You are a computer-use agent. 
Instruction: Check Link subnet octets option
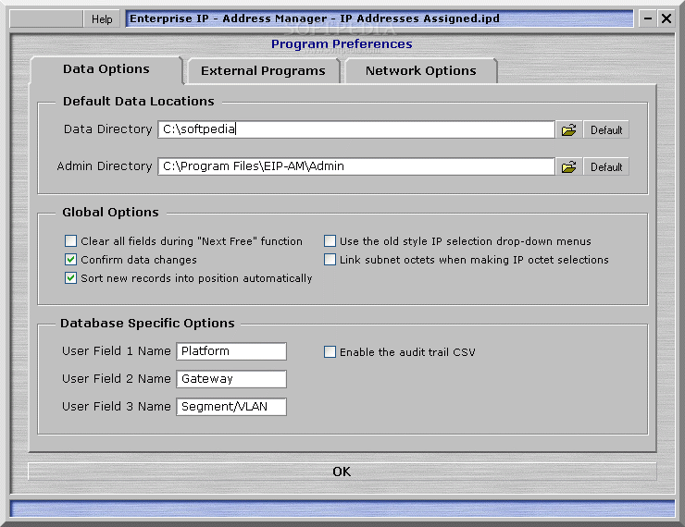point(330,260)
